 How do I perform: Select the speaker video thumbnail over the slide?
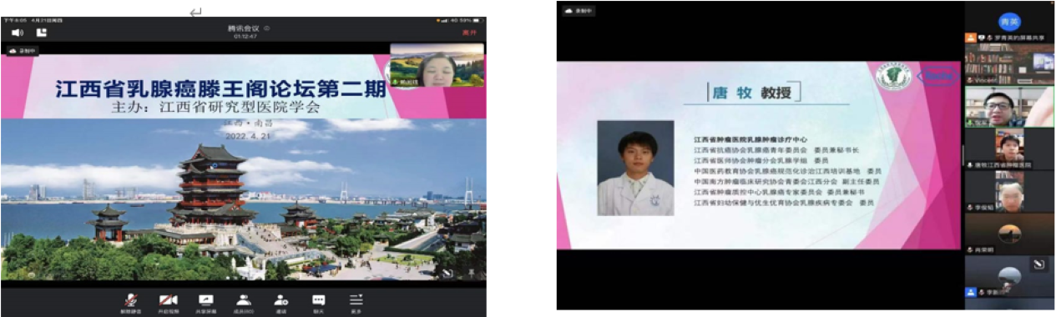(x=437, y=65)
